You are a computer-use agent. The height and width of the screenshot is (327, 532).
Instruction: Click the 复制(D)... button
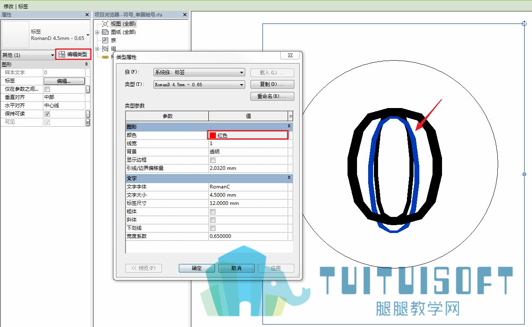(272, 85)
